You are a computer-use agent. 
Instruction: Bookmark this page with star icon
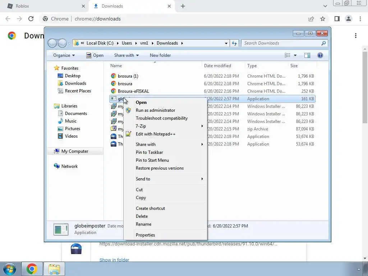[x=323, y=19]
